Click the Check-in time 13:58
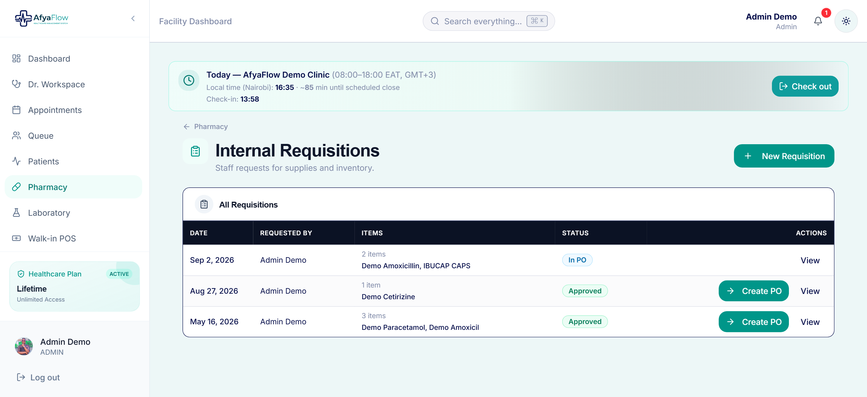Screen dimensions: 867x397 point(250,99)
